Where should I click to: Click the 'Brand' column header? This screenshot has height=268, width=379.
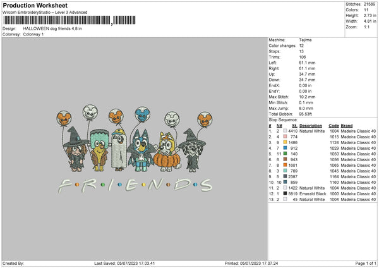coord(347,126)
